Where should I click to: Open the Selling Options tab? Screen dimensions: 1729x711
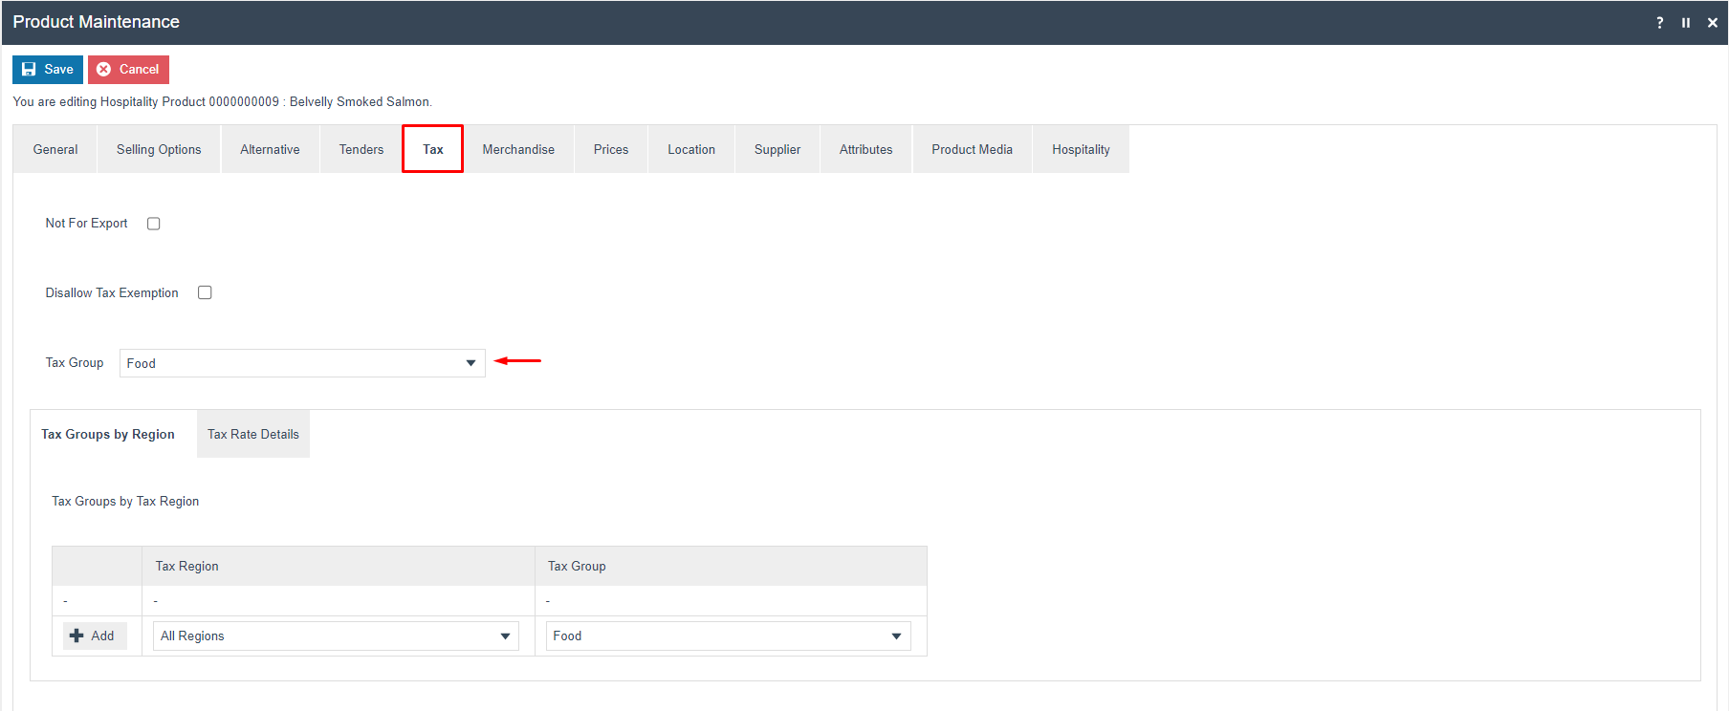pyautogui.click(x=159, y=149)
